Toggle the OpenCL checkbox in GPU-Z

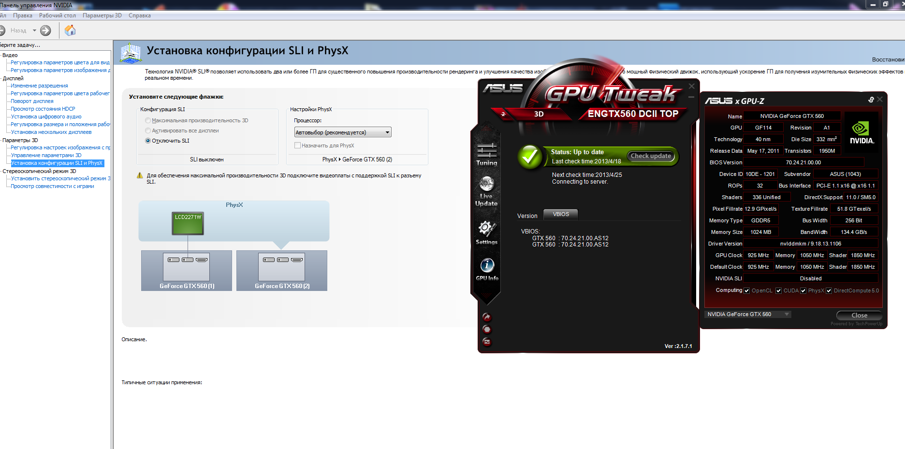coord(747,290)
